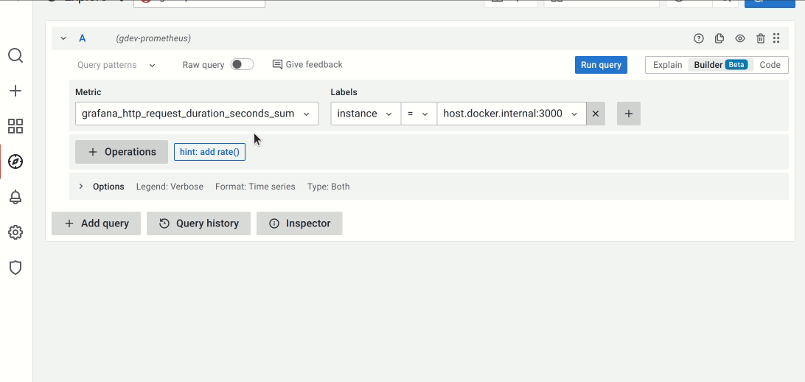Open the instance label dropdown
The image size is (805, 382).
point(365,114)
